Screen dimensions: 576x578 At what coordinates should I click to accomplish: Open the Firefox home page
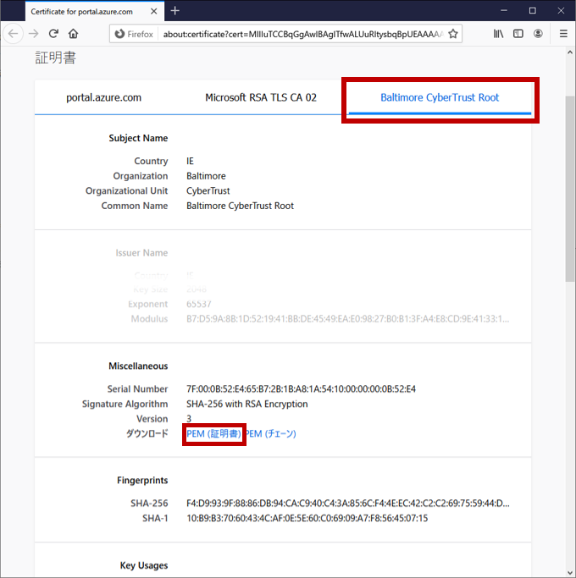[74, 34]
